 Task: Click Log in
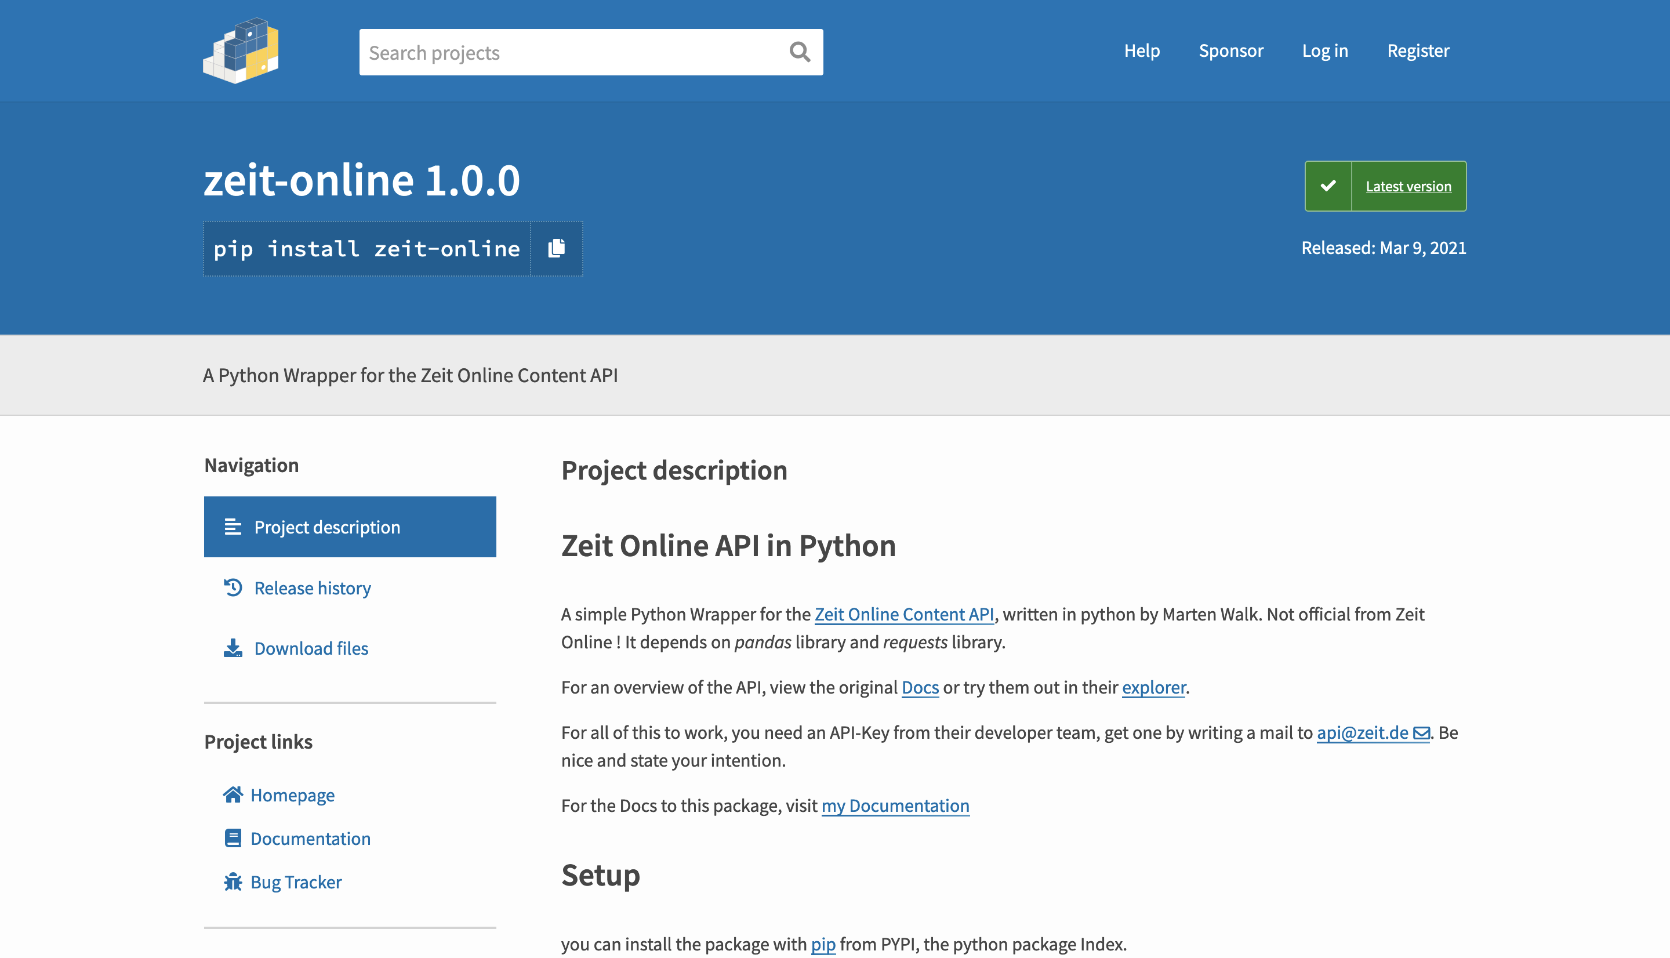pos(1324,50)
